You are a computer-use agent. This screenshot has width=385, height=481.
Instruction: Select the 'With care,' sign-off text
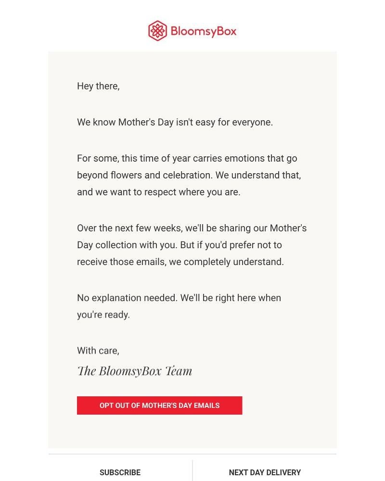(98, 350)
